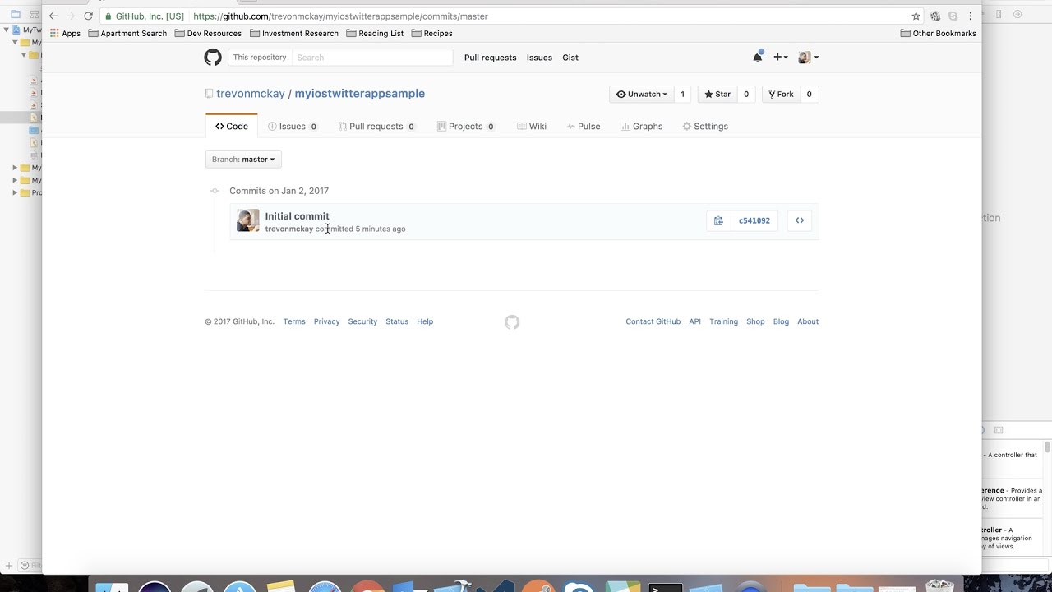
Task: Open footer Training link
Action: click(x=723, y=321)
